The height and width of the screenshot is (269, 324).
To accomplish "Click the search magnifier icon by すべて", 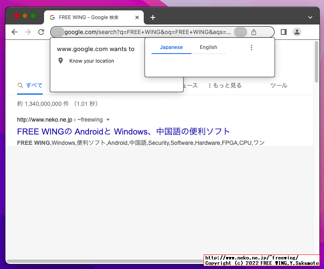I will (20, 85).
